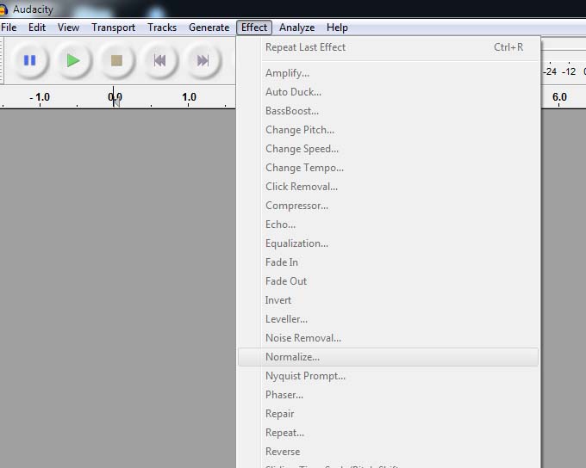
Task: Open the File menu
Action: (x=9, y=28)
